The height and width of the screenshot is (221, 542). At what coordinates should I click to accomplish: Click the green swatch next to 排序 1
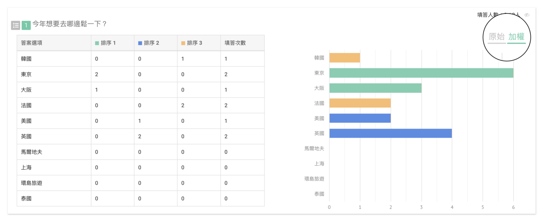click(97, 43)
